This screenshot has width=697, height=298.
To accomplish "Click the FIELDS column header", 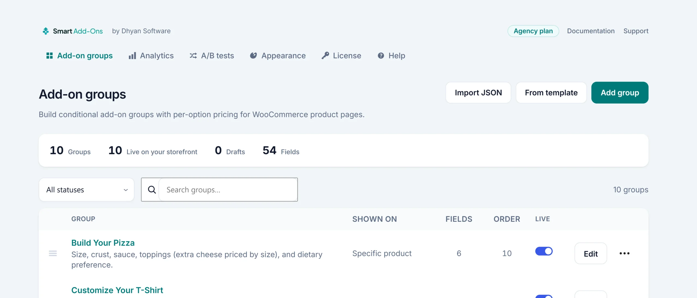I will point(459,219).
